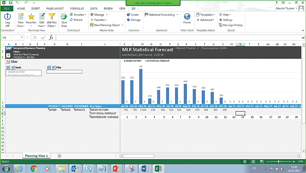The width and height of the screenshot is (306, 173).
Task: Click the zoom in plus button
Action: [294, 161]
